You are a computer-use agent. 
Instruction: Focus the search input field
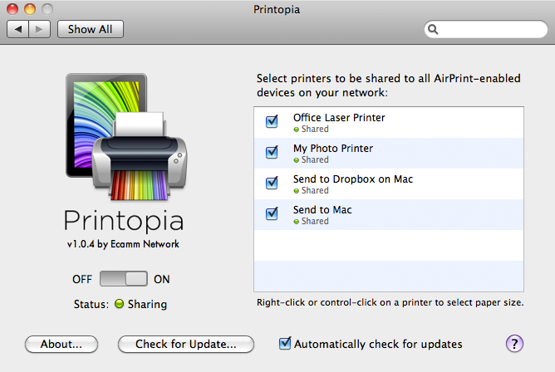click(485, 29)
